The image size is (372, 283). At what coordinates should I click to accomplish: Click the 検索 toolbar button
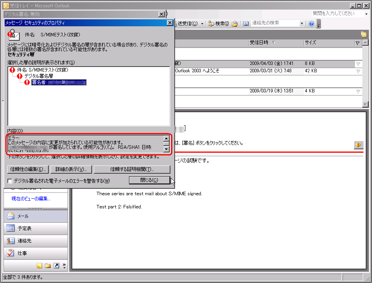coord(219,24)
